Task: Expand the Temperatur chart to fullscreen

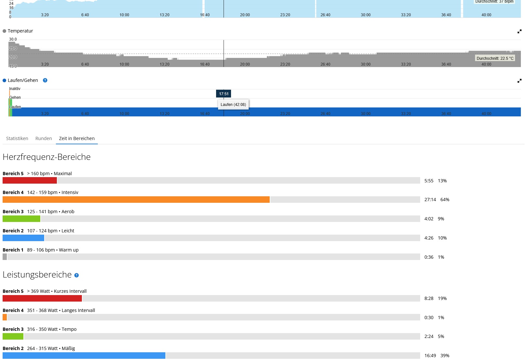Action: click(x=519, y=32)
